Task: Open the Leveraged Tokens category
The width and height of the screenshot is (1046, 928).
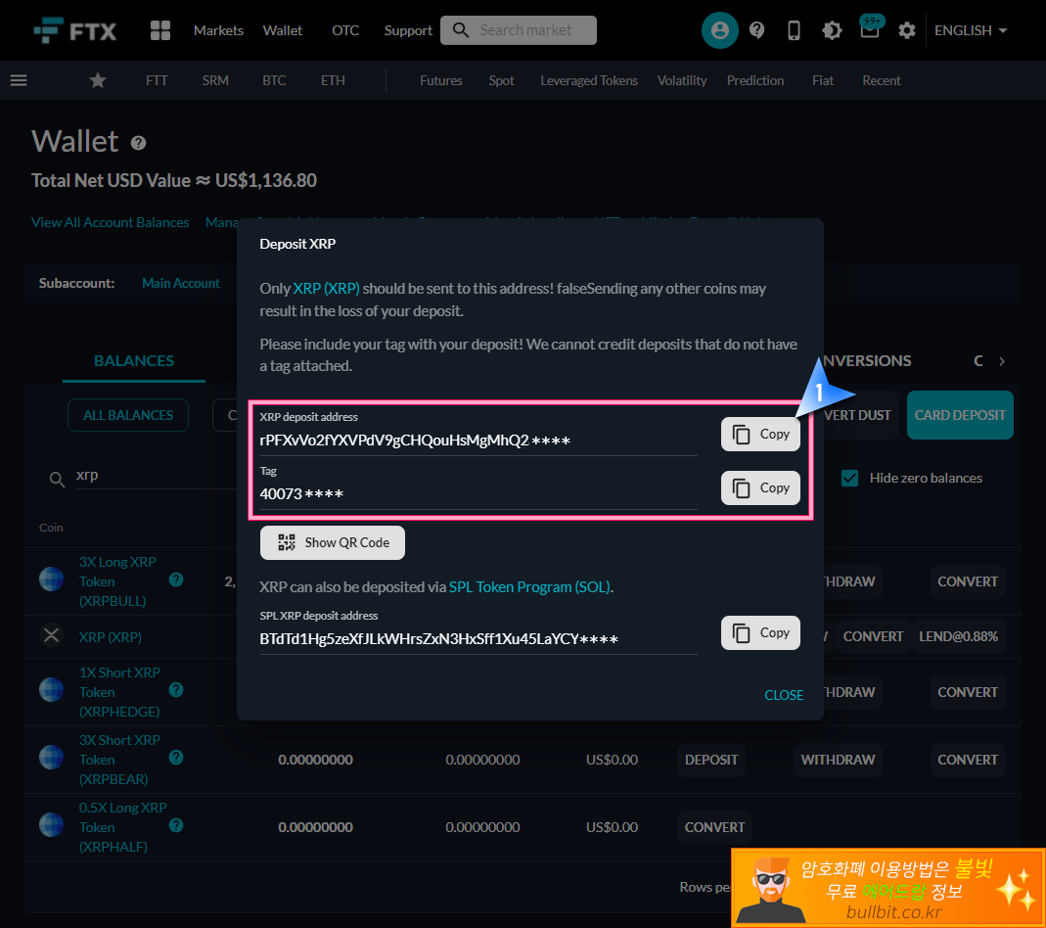Action: click(589, 80)
